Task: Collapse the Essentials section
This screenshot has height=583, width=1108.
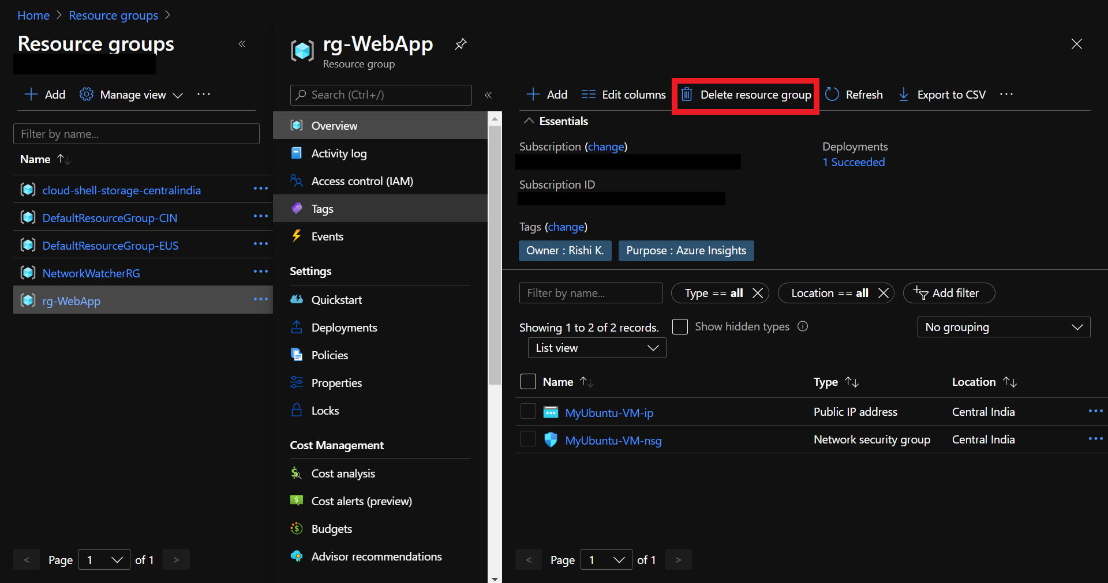Action: [529, 121]
